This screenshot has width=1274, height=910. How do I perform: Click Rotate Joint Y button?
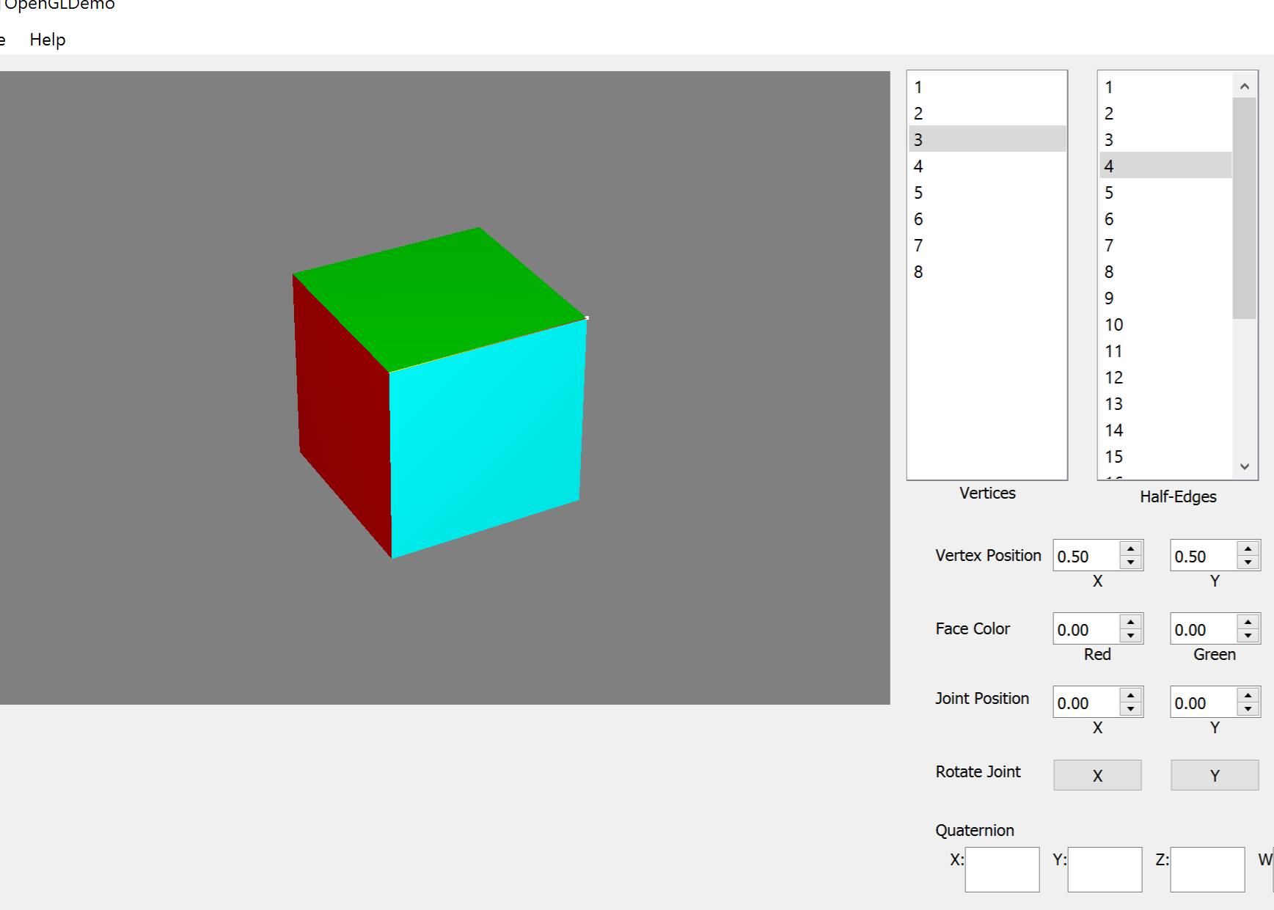pyautogui.click(x=1215, y=775)
